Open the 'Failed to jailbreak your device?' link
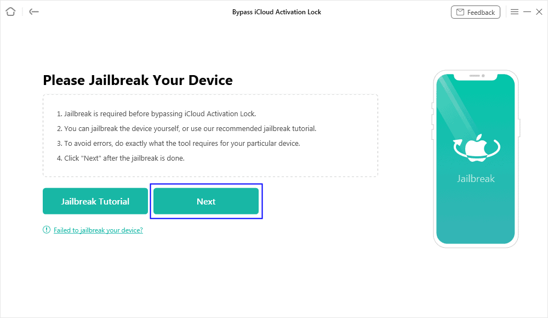The width and height of the screenshot is (548, 318). click(x=98, y=230)
